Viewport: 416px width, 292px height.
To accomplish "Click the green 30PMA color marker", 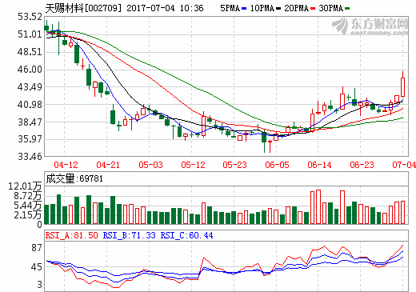I will (347, 9).
